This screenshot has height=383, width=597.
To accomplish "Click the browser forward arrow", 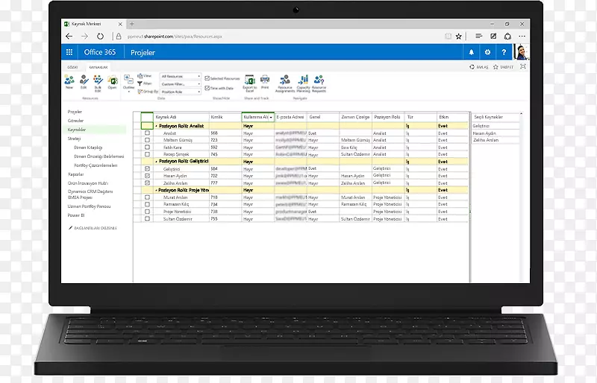I will pyautogui.click(x=84, y=36).
